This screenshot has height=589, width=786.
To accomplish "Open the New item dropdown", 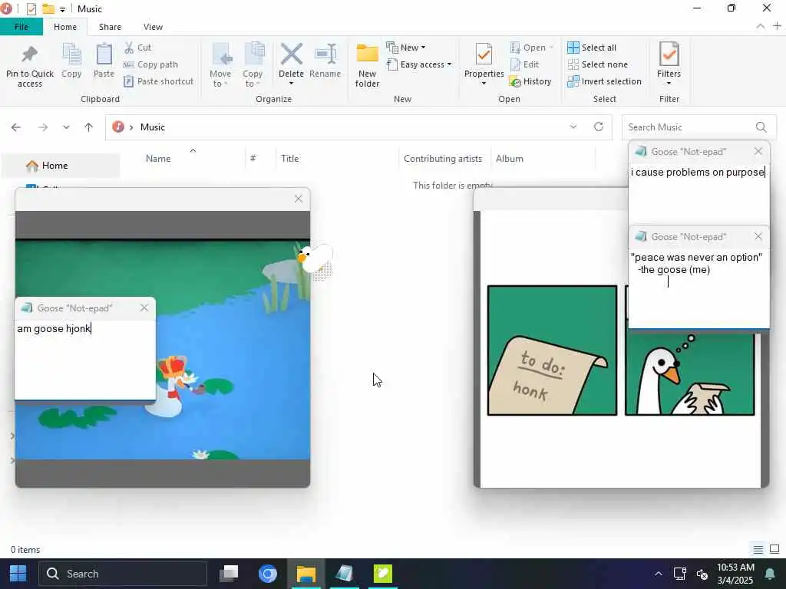I will coord(406,48).
